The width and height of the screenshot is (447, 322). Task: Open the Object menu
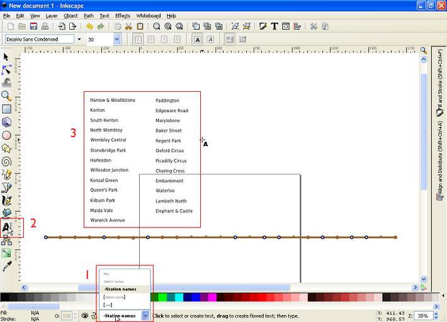[x=71, y=16]
